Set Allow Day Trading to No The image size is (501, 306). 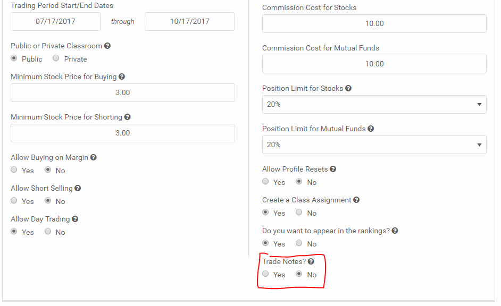[48, 231]
